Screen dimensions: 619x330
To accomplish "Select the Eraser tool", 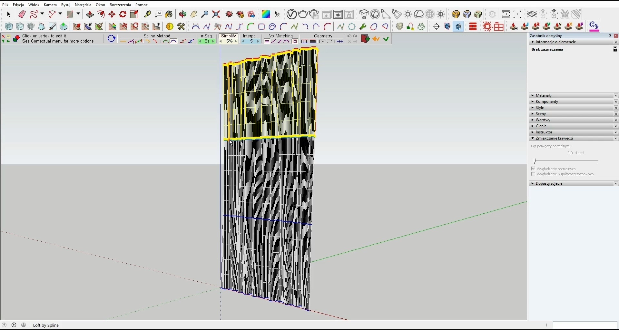I will tap(22, 14).
